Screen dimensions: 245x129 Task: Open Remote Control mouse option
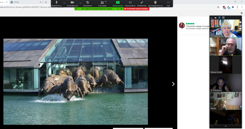(155, 3)
